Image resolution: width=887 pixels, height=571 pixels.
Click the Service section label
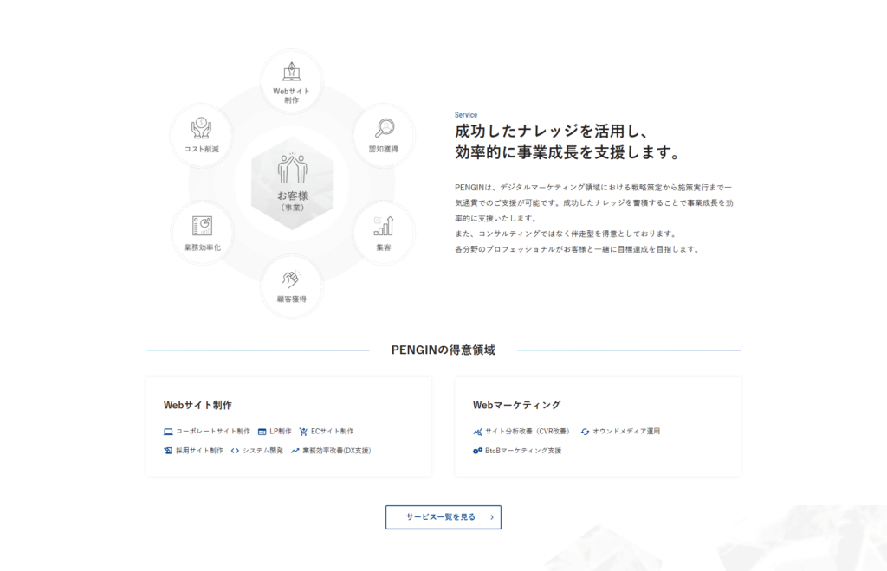click(466, 114)
